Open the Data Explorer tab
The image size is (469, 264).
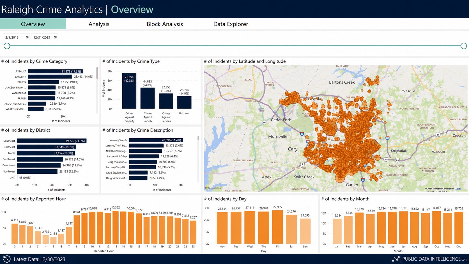231,24
